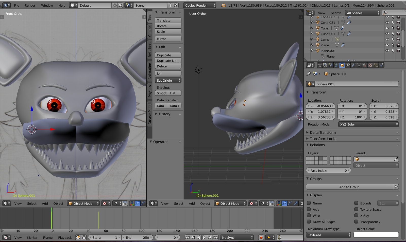
Task: Open the Render menu
Action: point(30,5)
